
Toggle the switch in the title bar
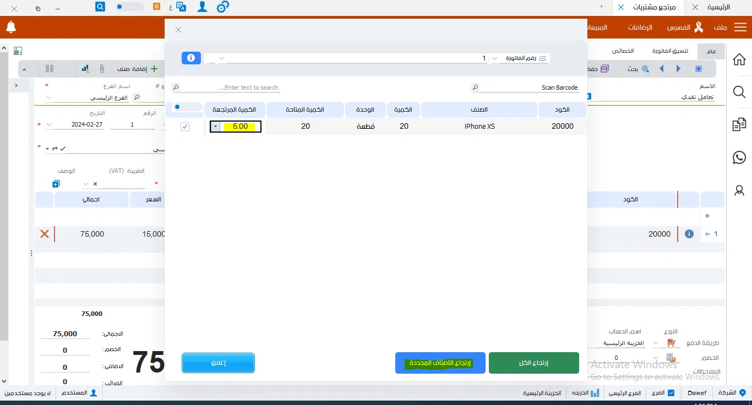(x=129, y=7)
